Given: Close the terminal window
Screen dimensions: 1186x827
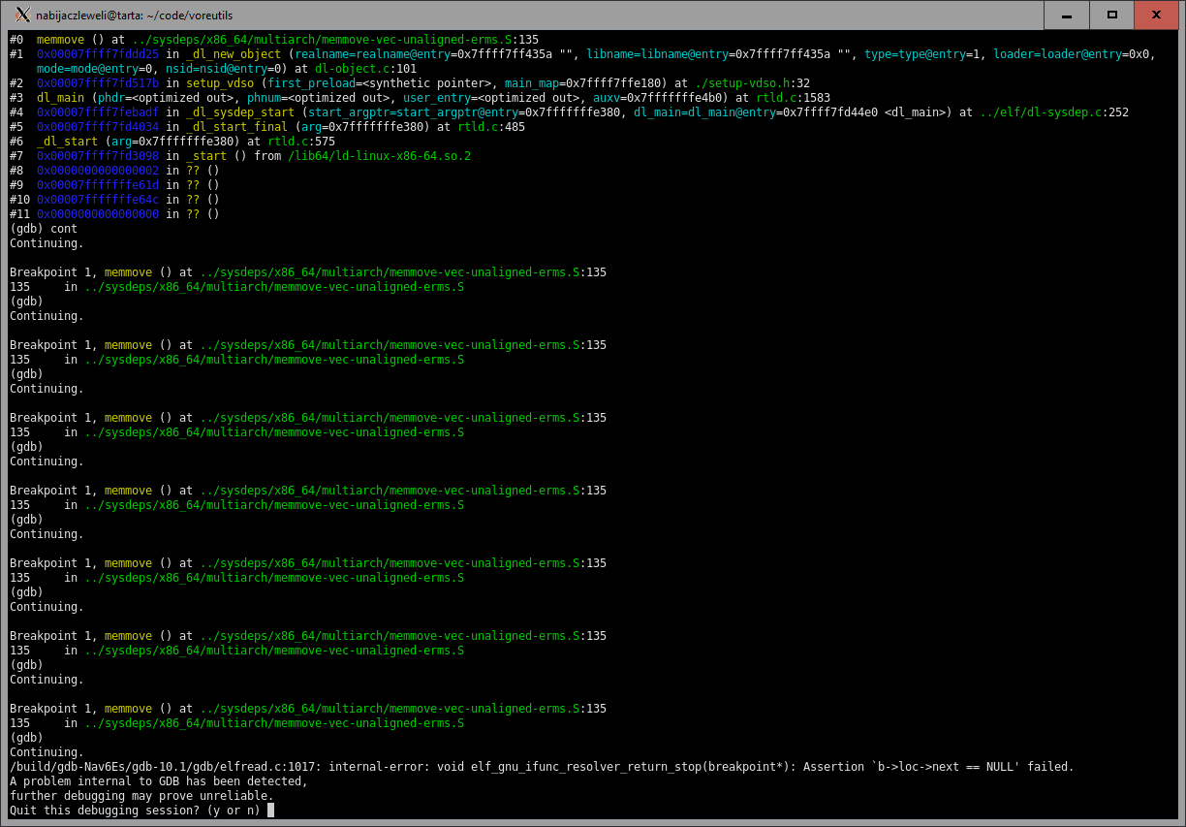Looking at the screenshot, I should (1156, 15).
